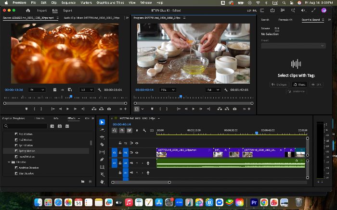Create new custom bin in Effects panel

[x=83, y=182]
